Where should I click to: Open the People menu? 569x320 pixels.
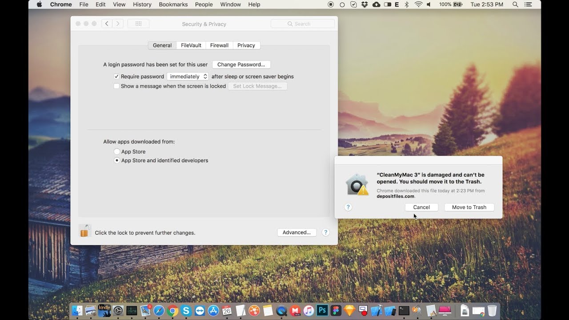[204, 4]
